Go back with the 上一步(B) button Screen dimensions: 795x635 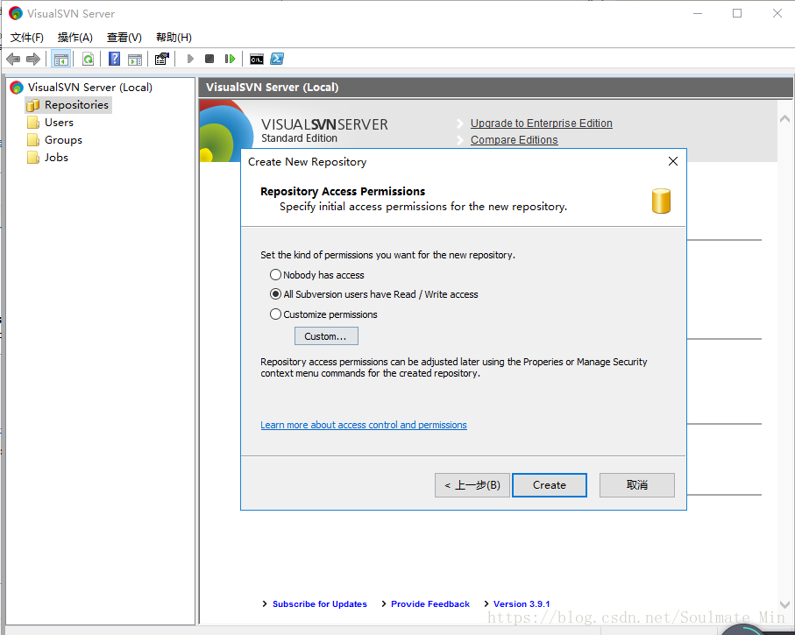click(472, 485)
